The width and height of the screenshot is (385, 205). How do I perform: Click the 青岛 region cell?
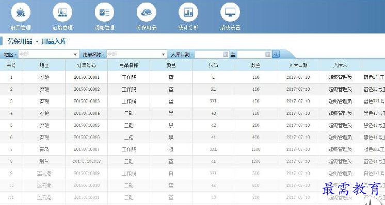44,149
